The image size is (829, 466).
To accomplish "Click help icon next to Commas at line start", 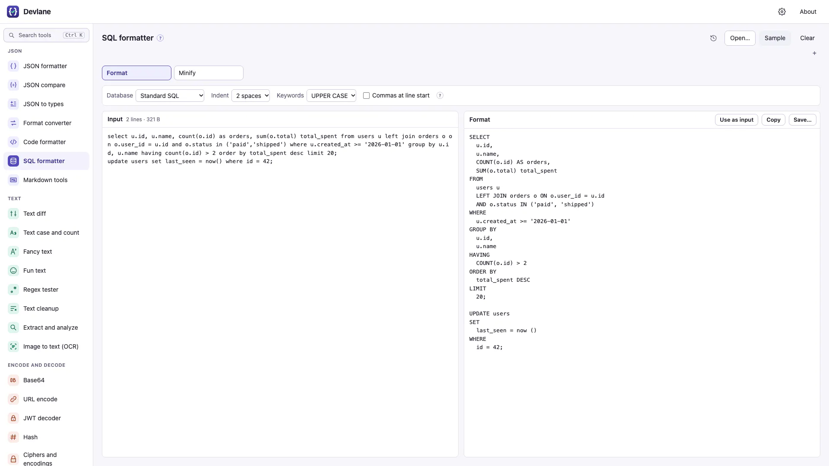I will point(440,95).
